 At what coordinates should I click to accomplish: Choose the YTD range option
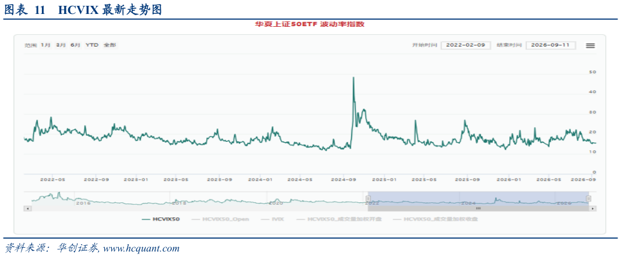(x=92, y=45)
